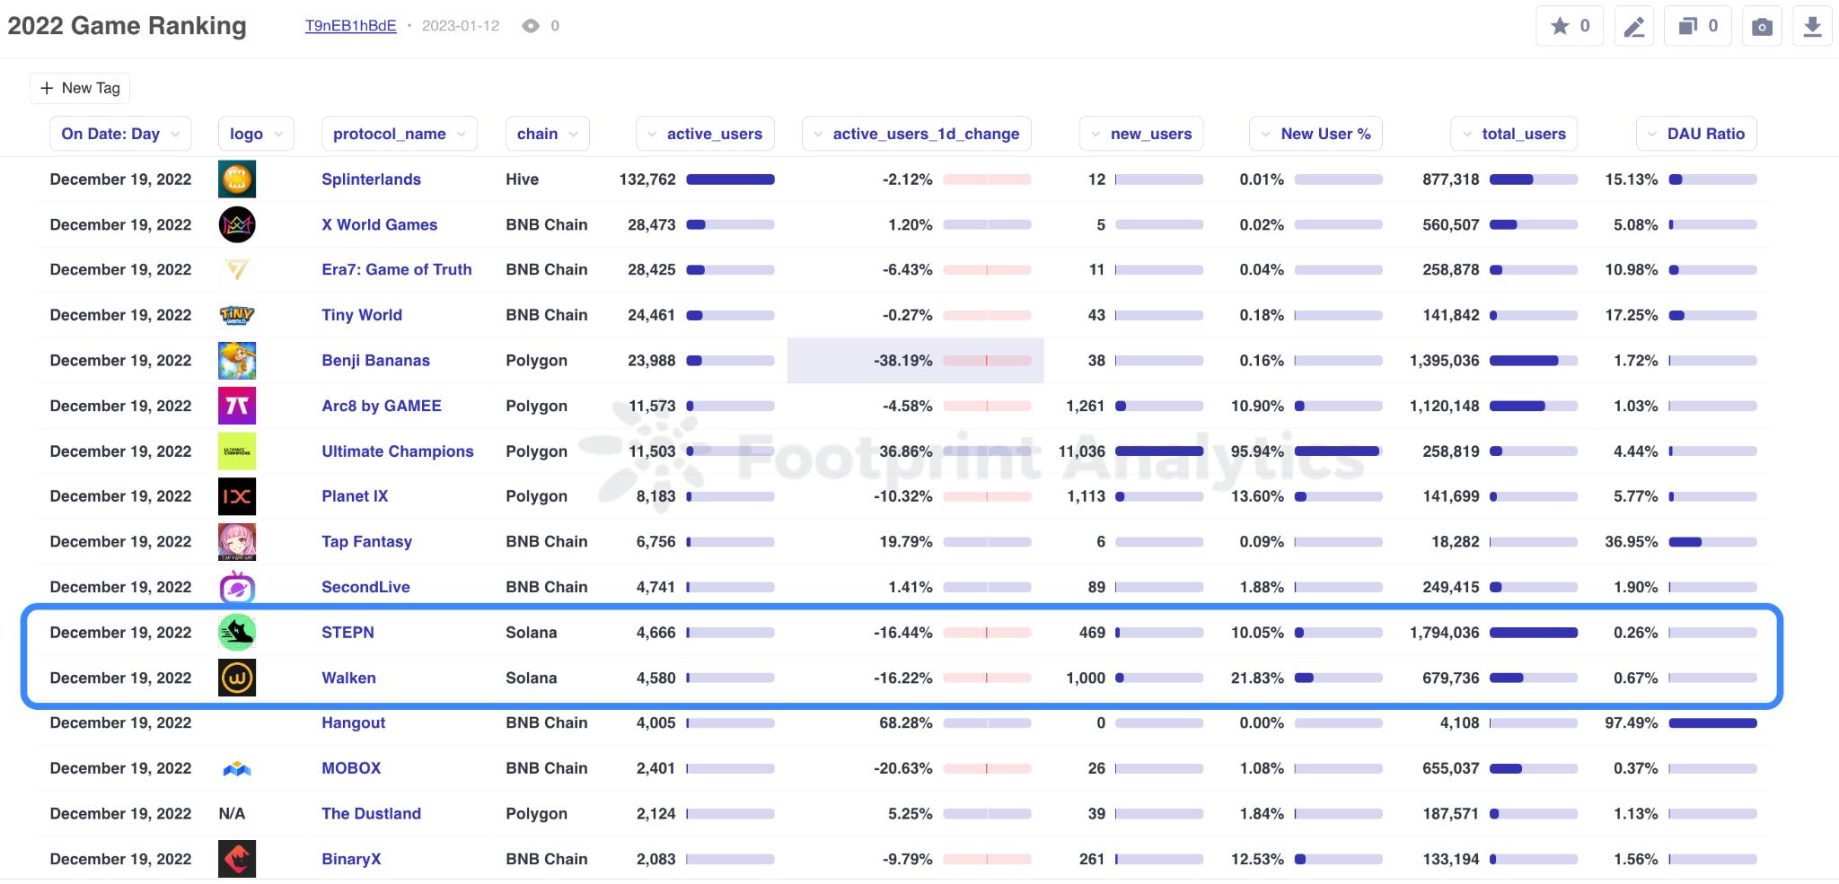The height and width of the screenshot is (884, 1839).
Task: Click the eye views icon
Action: [531, 26]
